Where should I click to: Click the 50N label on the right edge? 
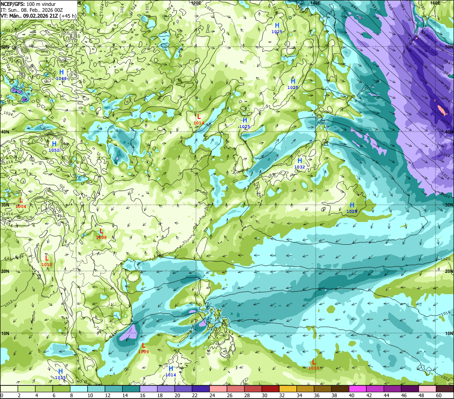[449, 47]
